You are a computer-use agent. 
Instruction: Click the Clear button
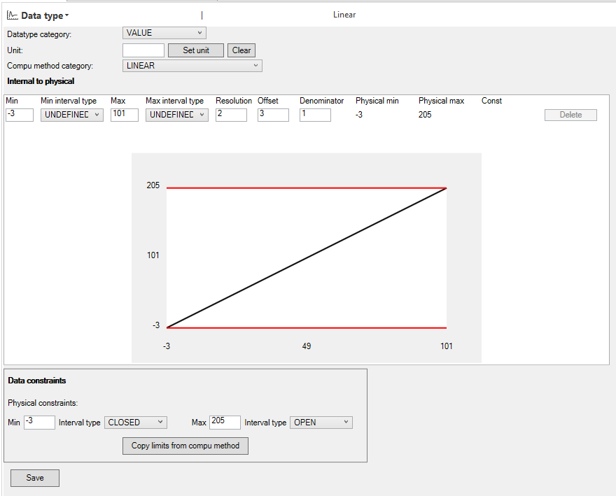[241, 50]
